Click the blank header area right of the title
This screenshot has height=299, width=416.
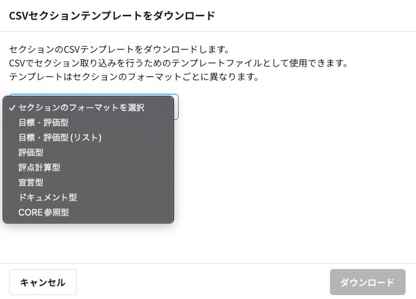[313, 16]
